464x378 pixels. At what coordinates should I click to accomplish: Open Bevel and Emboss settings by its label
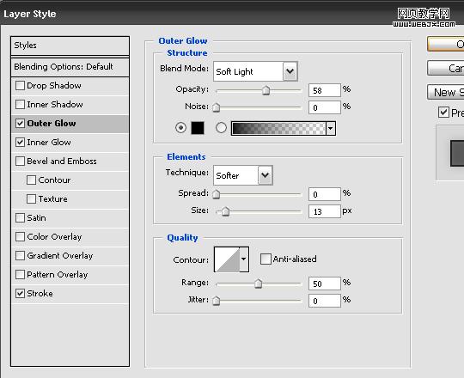pyautogui.click(x=62, y=162)
